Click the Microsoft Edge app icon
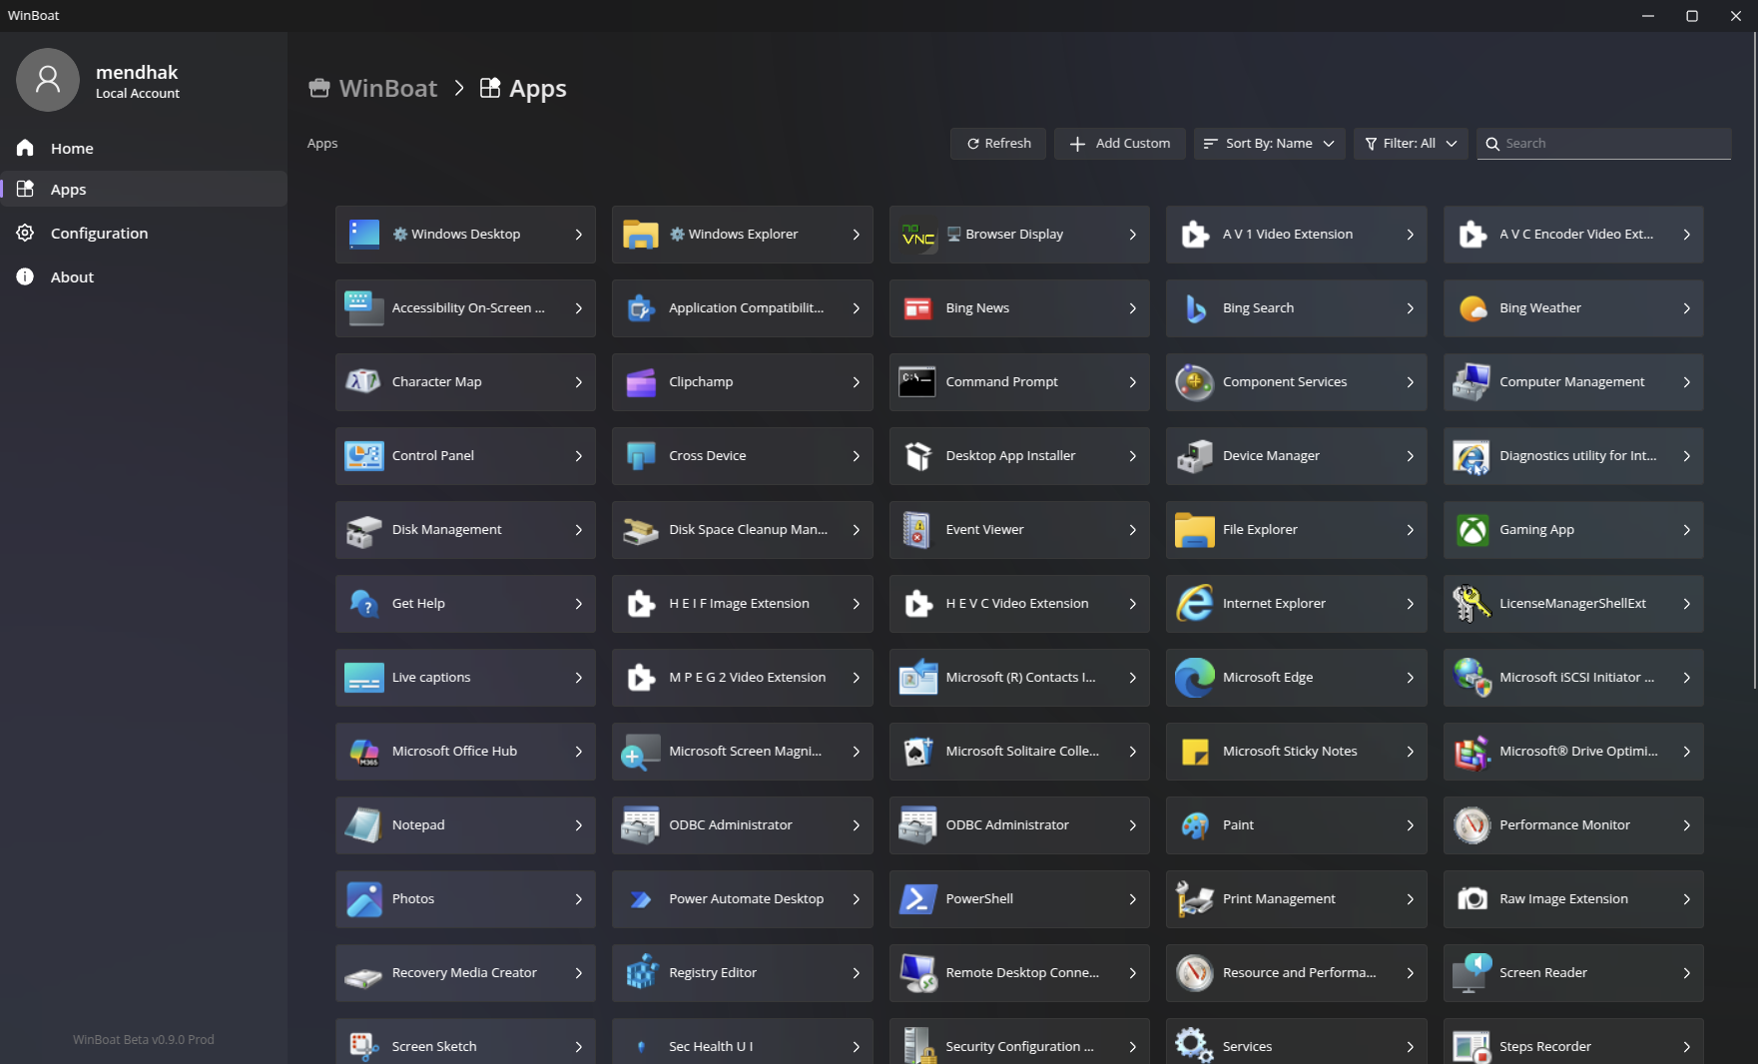Viewport: 1758px width, 1064px height. tap(1194, 678)
